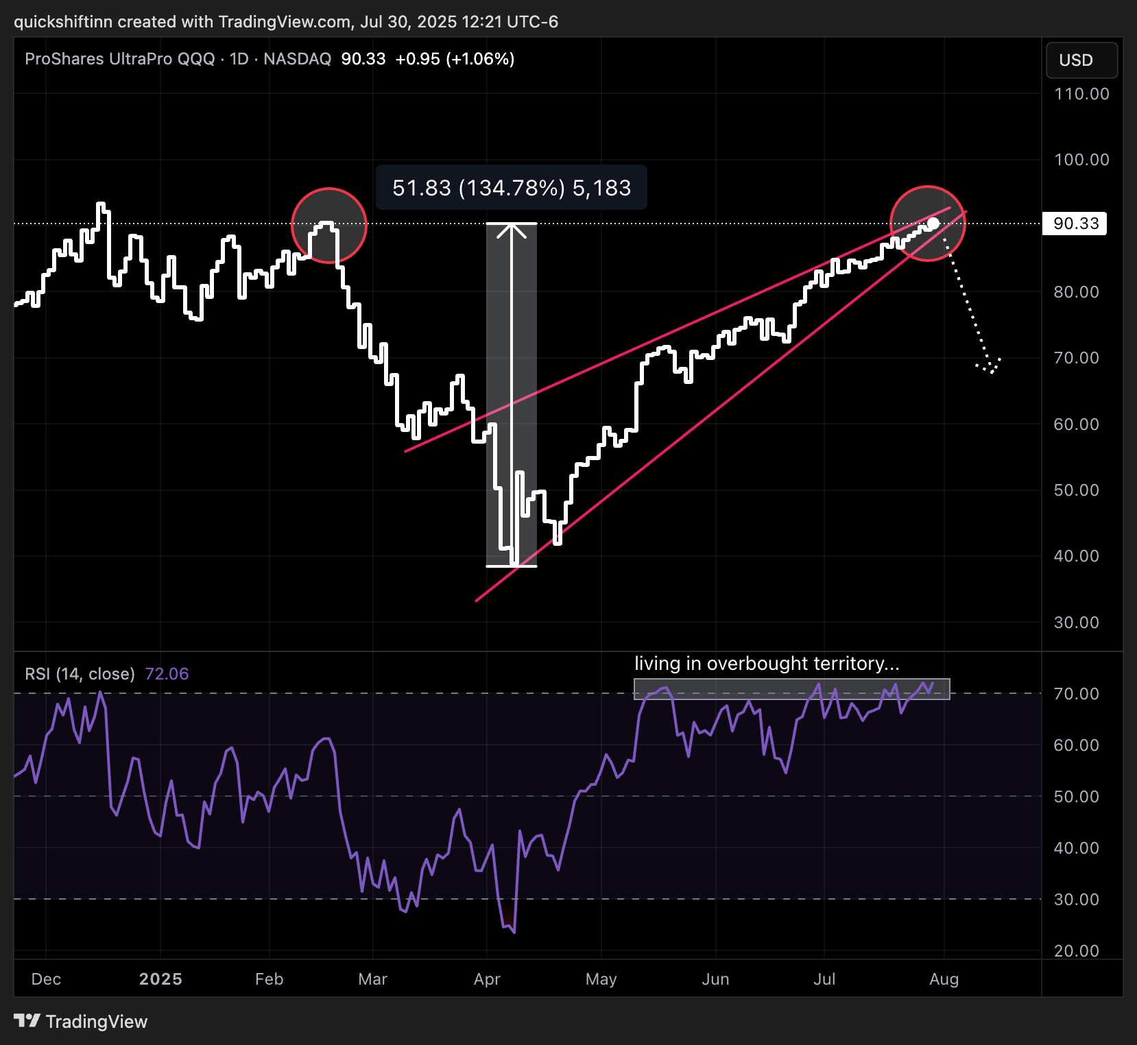The height and width of the screenshot is (1045, 1137).
Task: Click the 2025 label on time axis
Action: (160, 979)
